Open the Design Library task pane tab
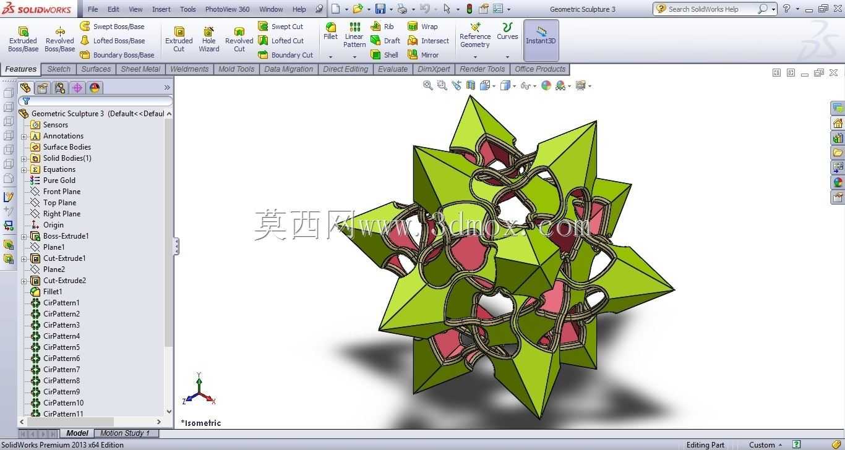845x450 pixels. pos(838,138)
